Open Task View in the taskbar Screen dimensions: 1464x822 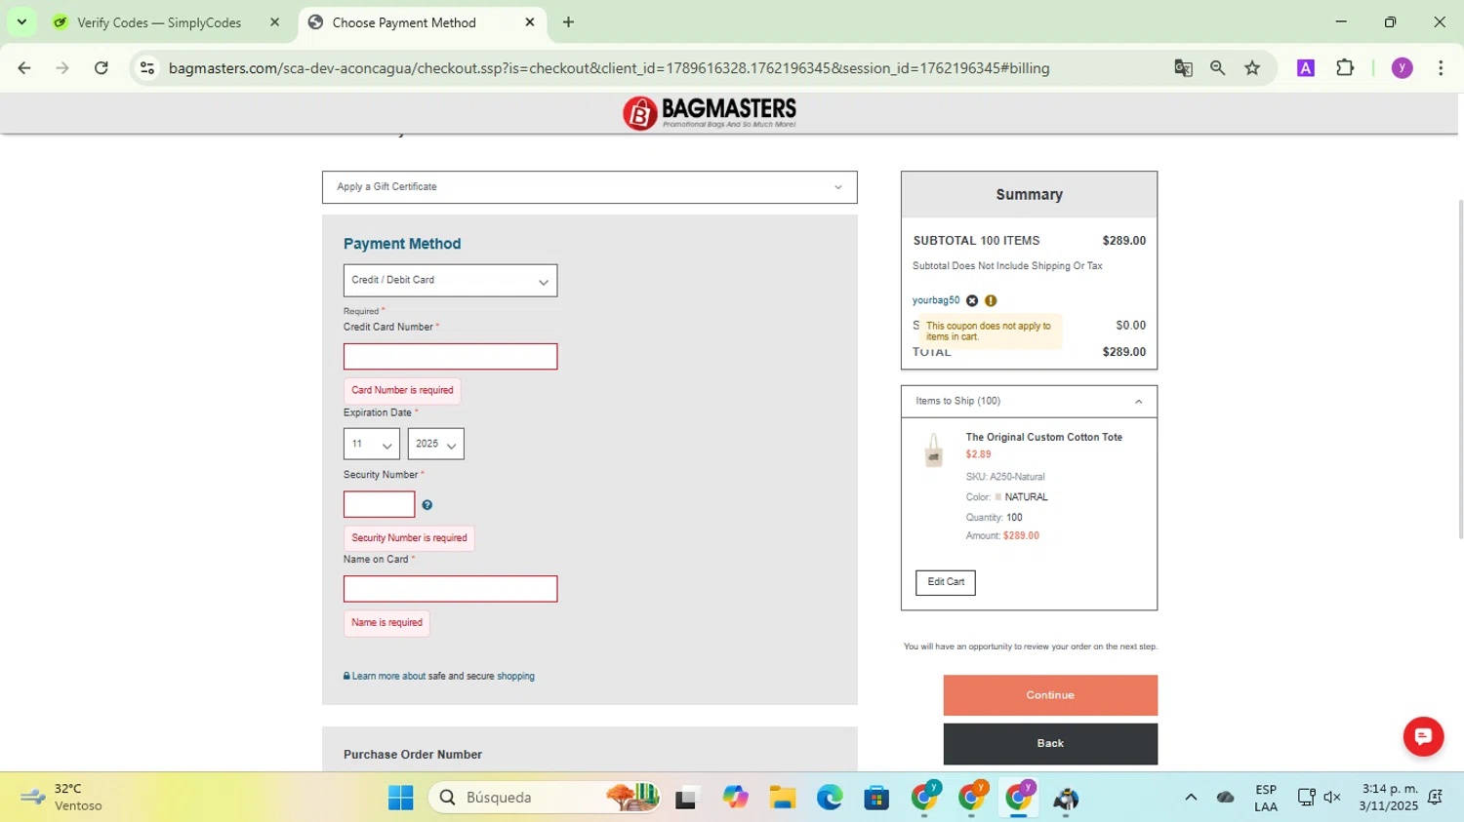point(687,798)
